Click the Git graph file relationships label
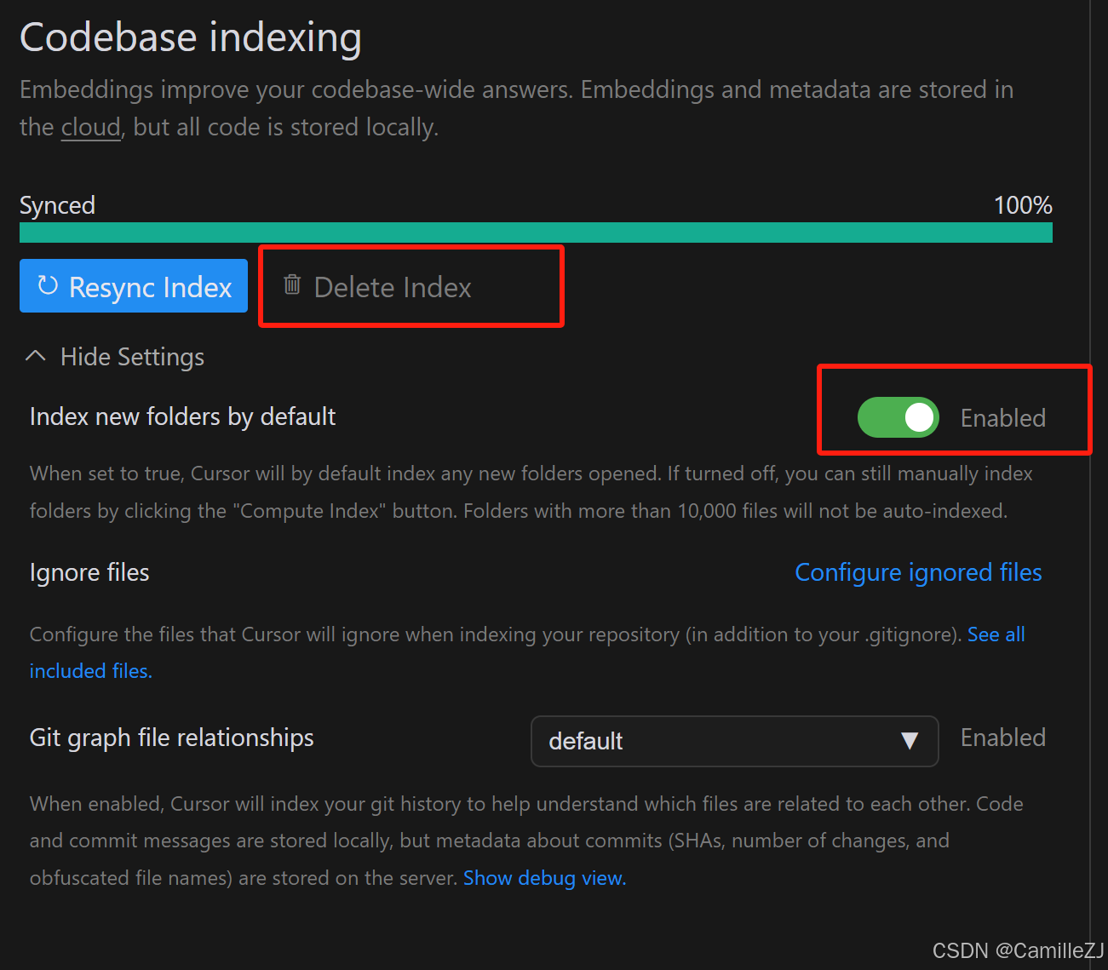 (172, 738)
